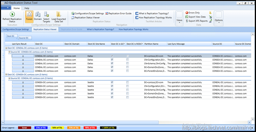Select the Forest scope icon
256x132 pixels.
(30, 14)
